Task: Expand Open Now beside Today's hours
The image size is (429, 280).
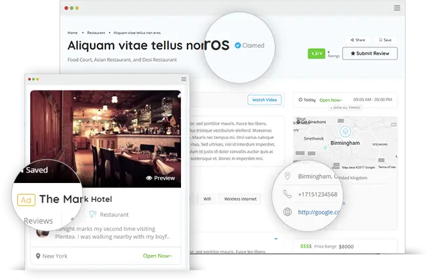Action: click(x=331, y=100)
